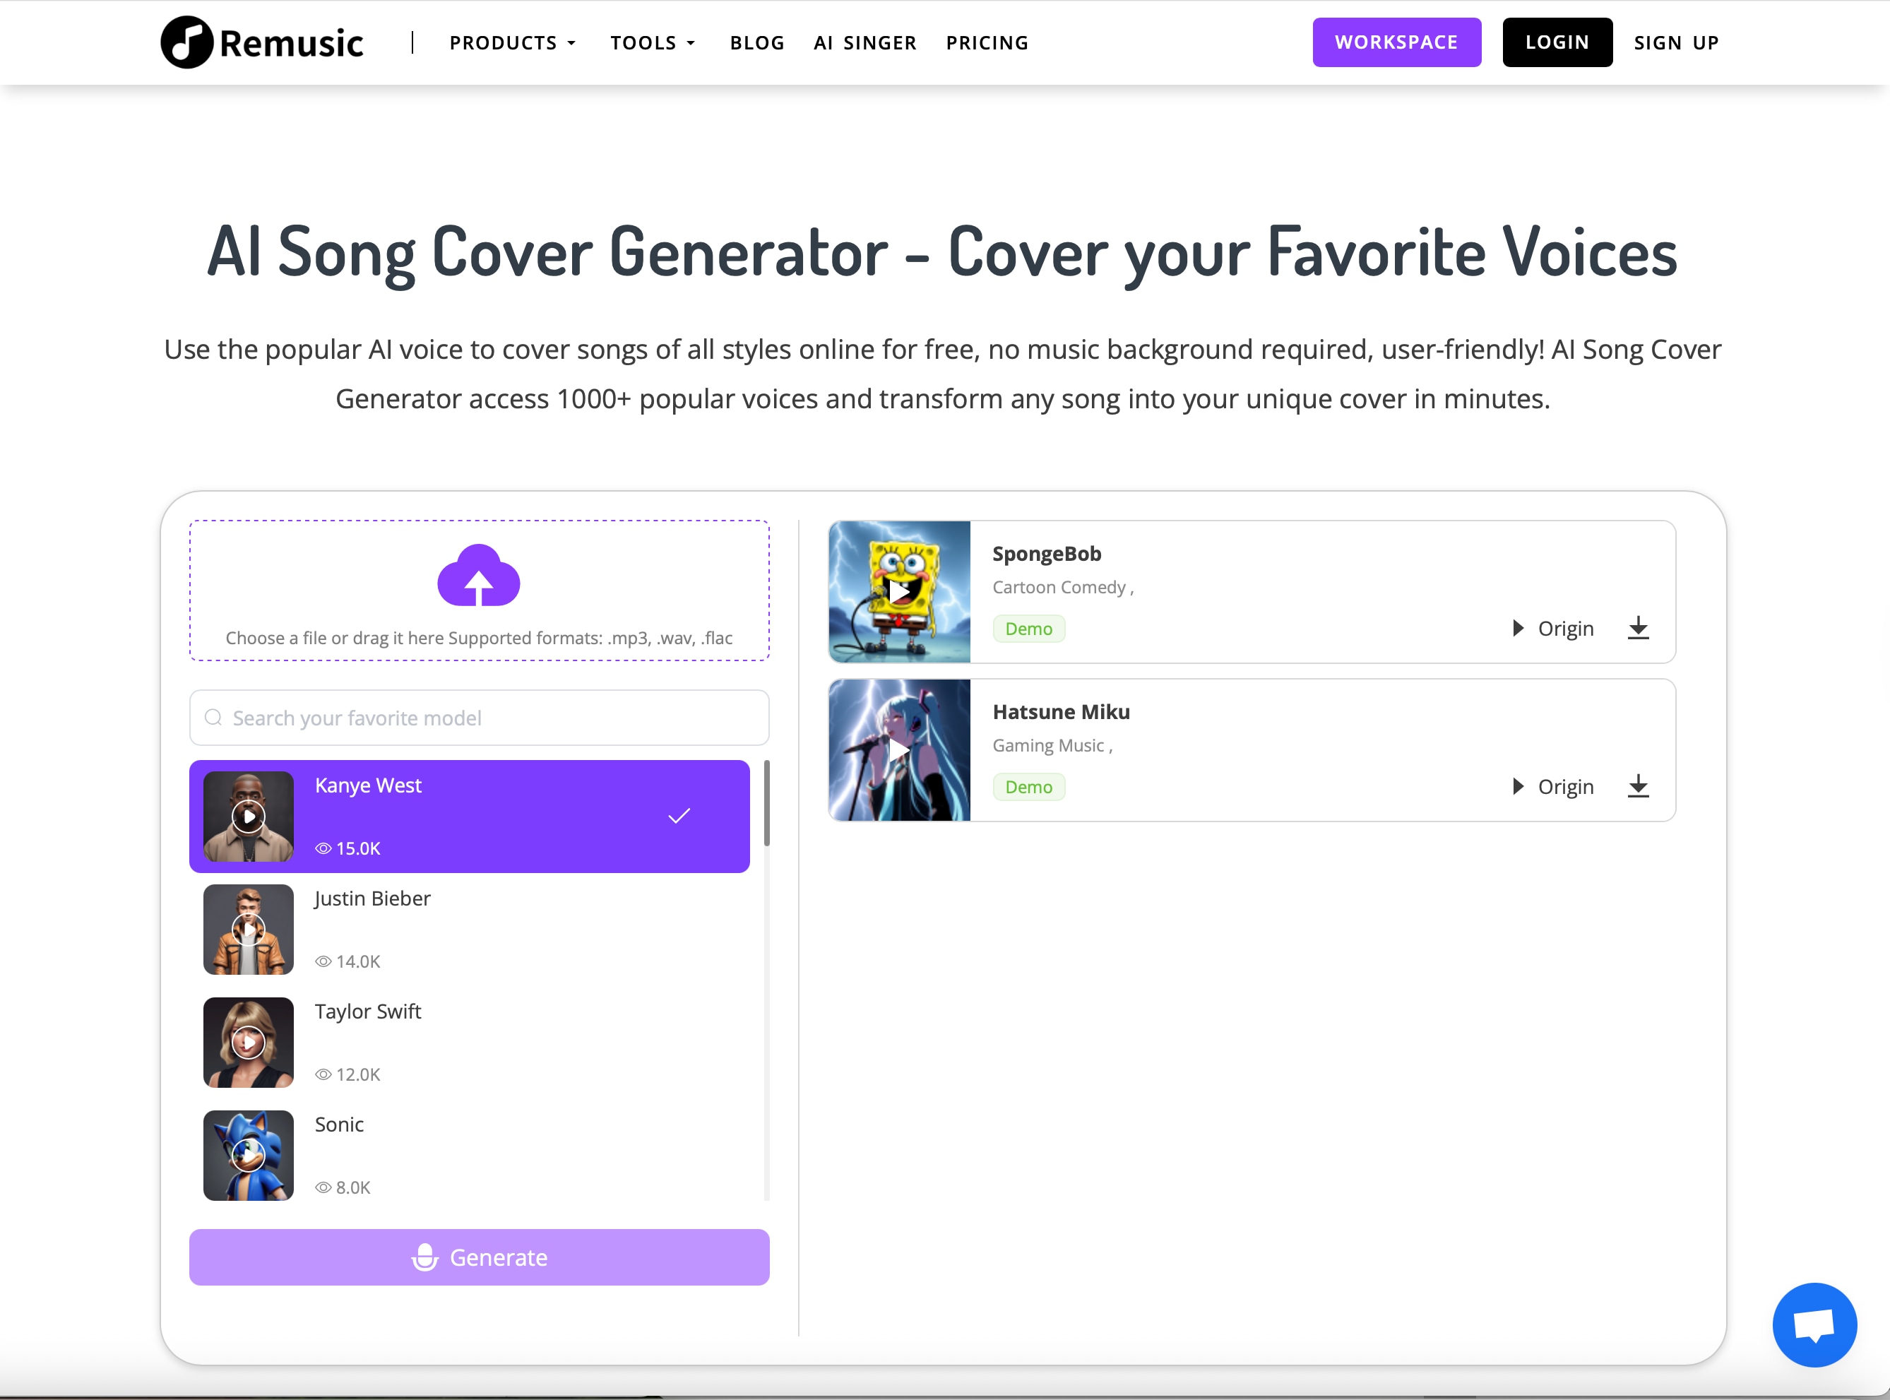Click the Workspace button
The image size is (1890, 1400).
point(1397,42)
